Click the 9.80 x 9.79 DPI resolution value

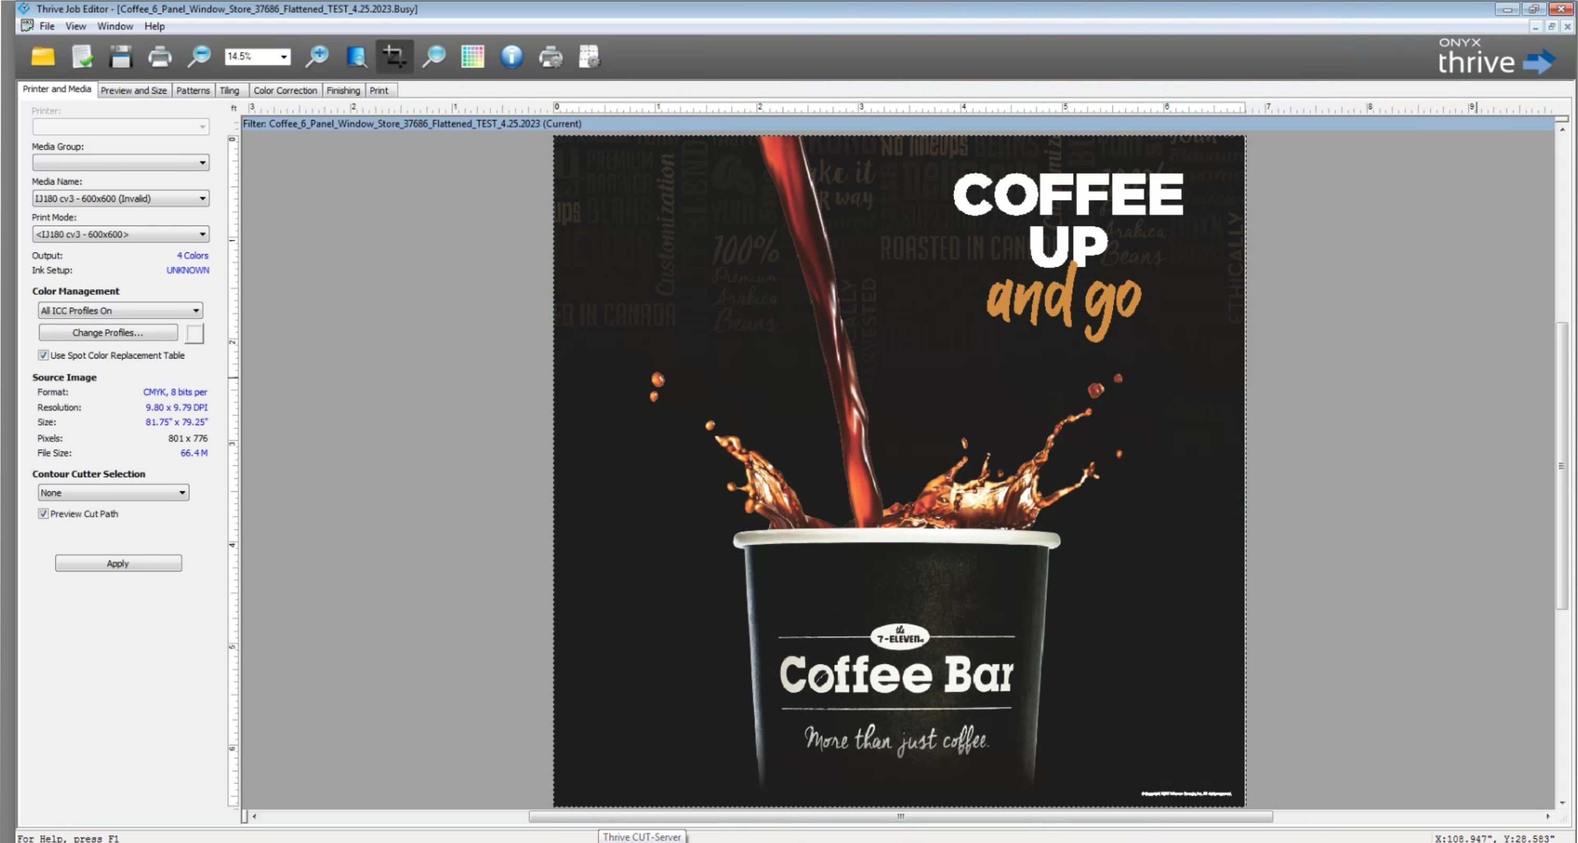(177, 408)
